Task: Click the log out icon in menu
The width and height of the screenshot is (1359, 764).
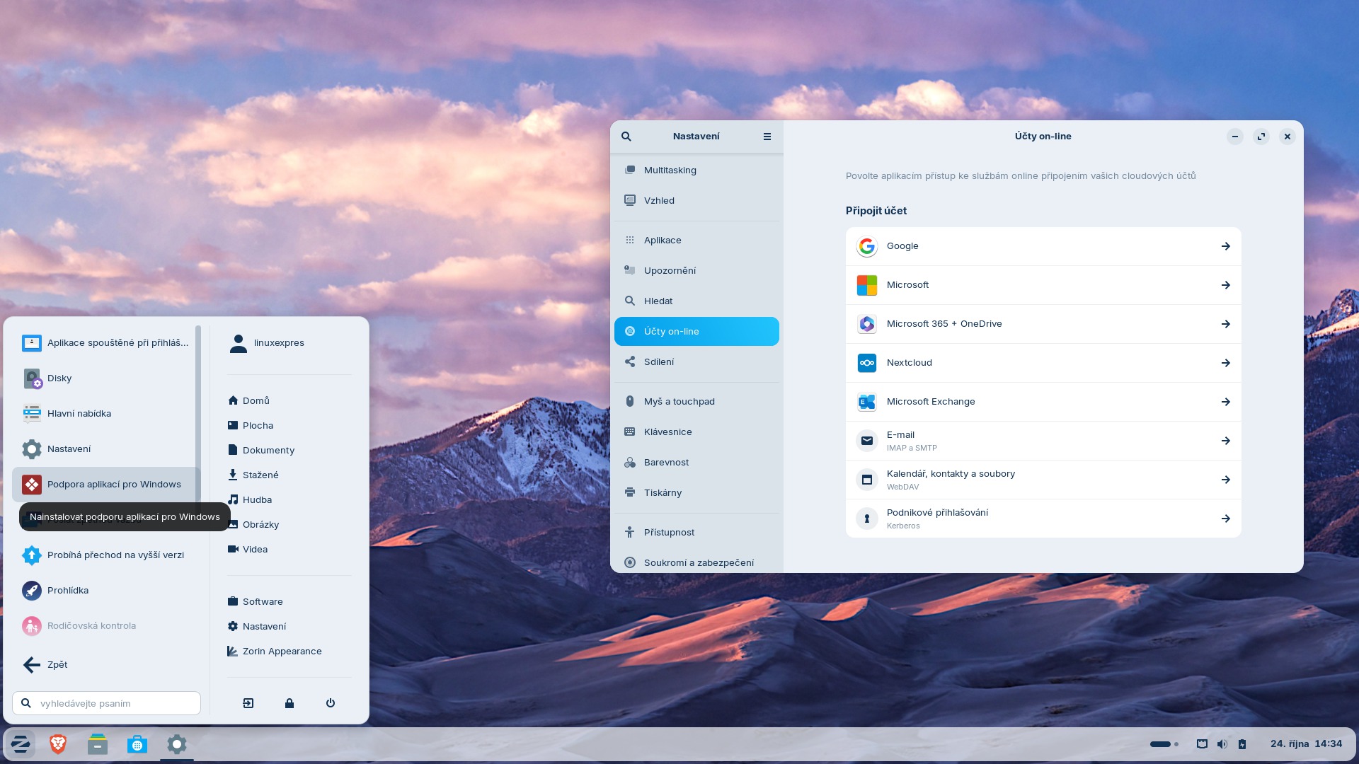Action: (248, 703)
